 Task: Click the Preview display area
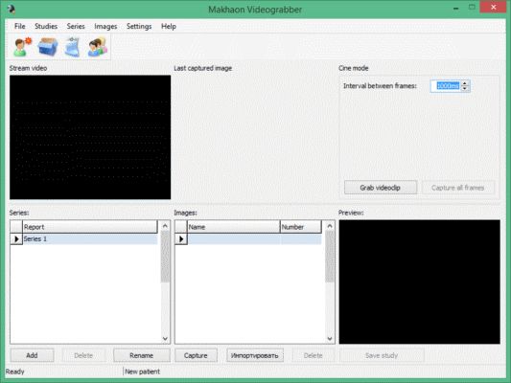419,282
